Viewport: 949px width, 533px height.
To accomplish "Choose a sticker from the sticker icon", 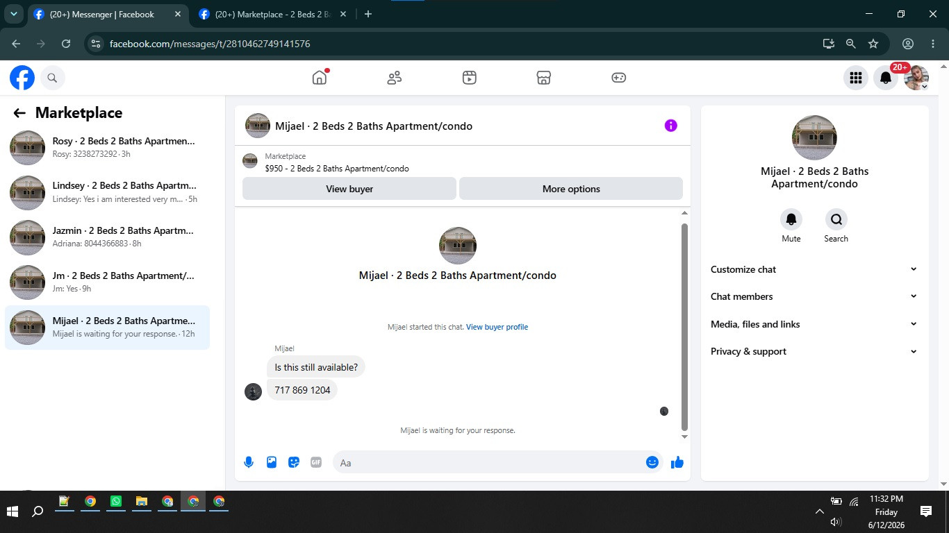I will pos(294,462).
